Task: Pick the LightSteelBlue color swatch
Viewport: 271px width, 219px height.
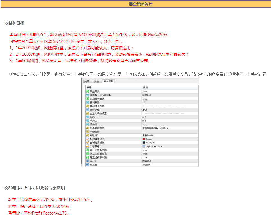Action: [144, 146]
